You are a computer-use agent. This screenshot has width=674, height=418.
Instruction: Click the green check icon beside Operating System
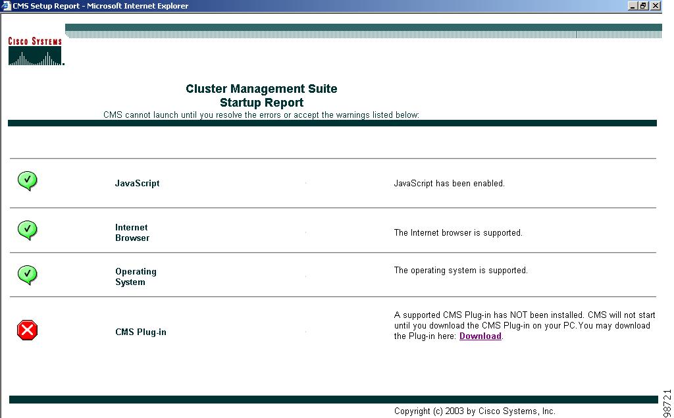tap(28, 274)
